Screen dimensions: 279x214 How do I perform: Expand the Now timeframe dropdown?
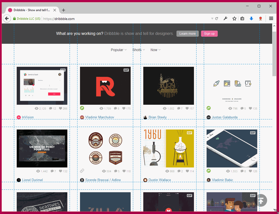pos(155,50)
